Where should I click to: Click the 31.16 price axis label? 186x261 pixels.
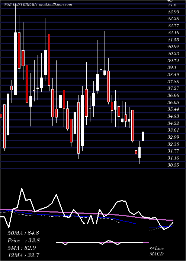pos(173,158)
